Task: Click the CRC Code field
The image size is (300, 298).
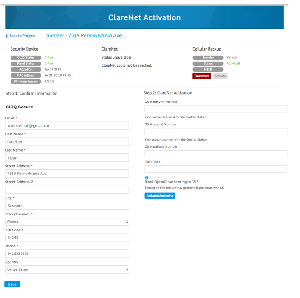Action: coord(216,169)
